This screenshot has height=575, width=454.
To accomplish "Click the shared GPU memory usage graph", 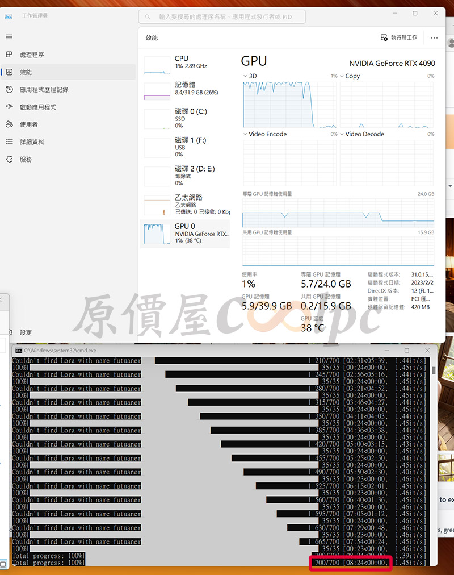I will [x=338, y=251].
